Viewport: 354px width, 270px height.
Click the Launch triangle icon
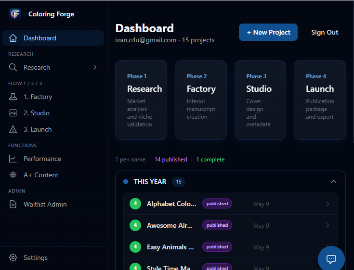[13, 129]
